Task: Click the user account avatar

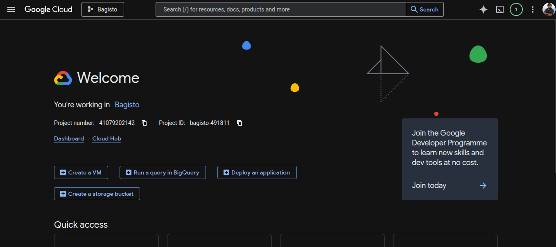Action: (x=549, y=9)
